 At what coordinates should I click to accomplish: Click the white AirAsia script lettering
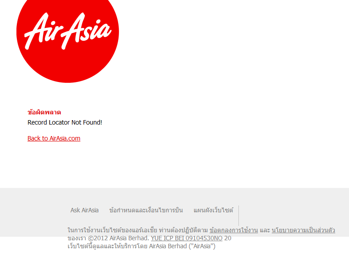(67, 31)
